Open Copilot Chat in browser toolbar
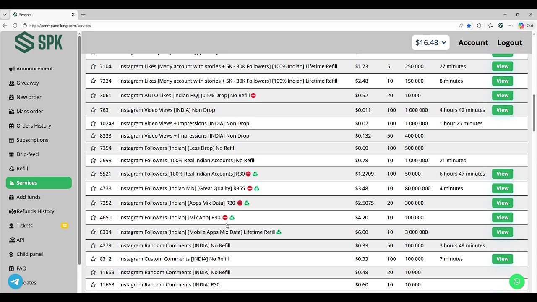537x302 pixels. click(x=526, y=26)
